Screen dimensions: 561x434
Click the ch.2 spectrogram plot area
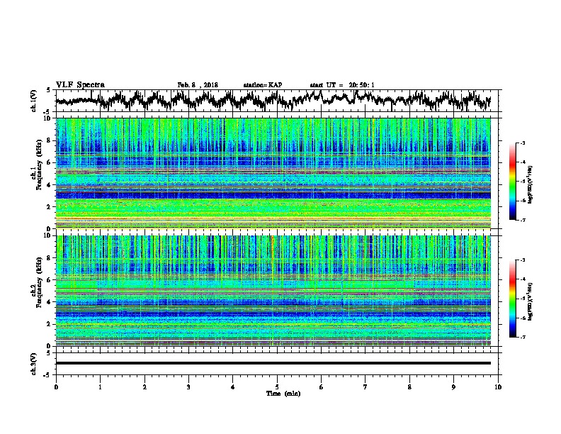[x=273, y=291]
